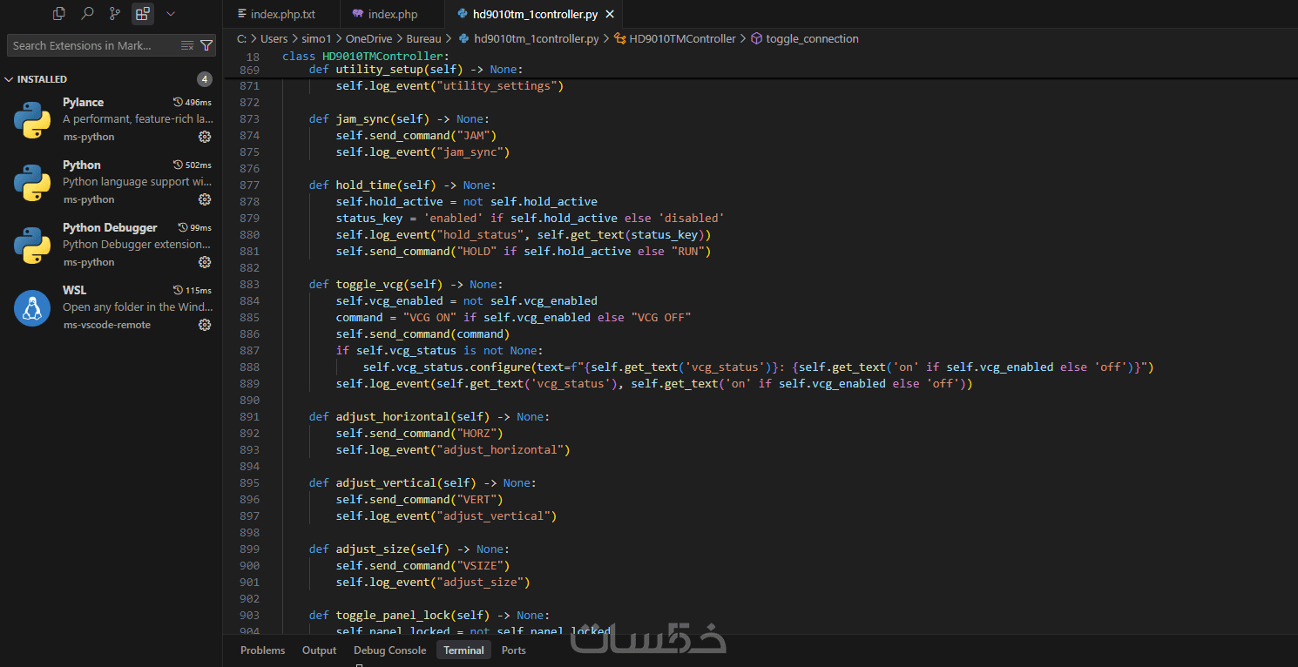This screenshot has height=667, width=1298.
Task: Select the Terminal panel tab
Action: [463, 650]
